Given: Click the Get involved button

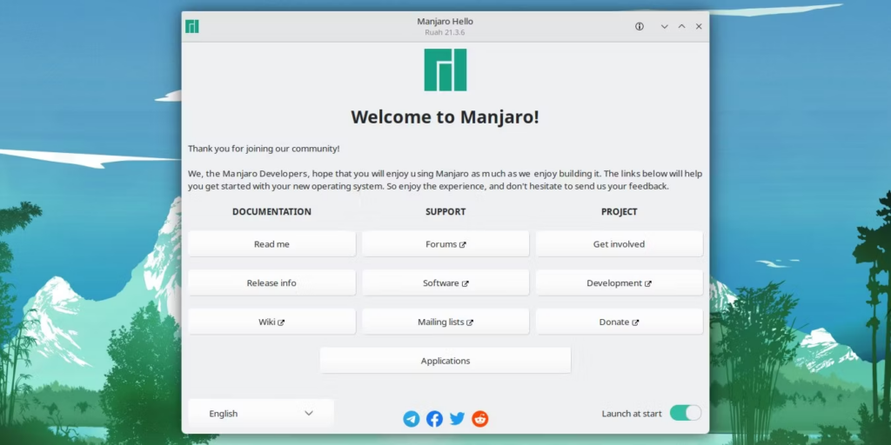Looking at the screenshot, I should [620, 244].
